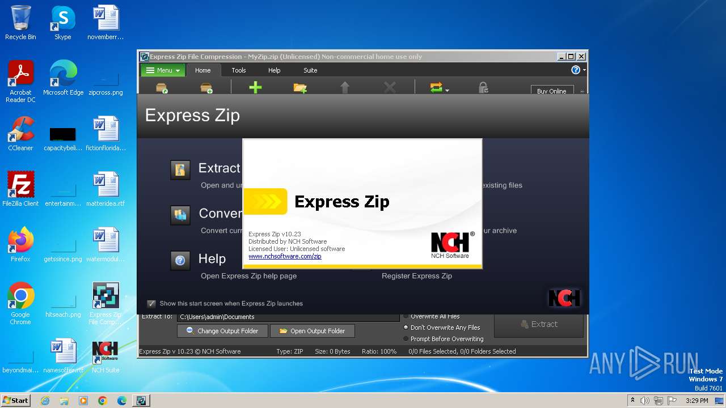
Task: Select the Microsoft Edge desktop icon
Action: [63, 78]
